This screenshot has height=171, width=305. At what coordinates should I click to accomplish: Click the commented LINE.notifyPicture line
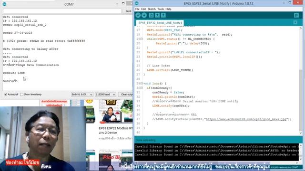tap(222, 119)
